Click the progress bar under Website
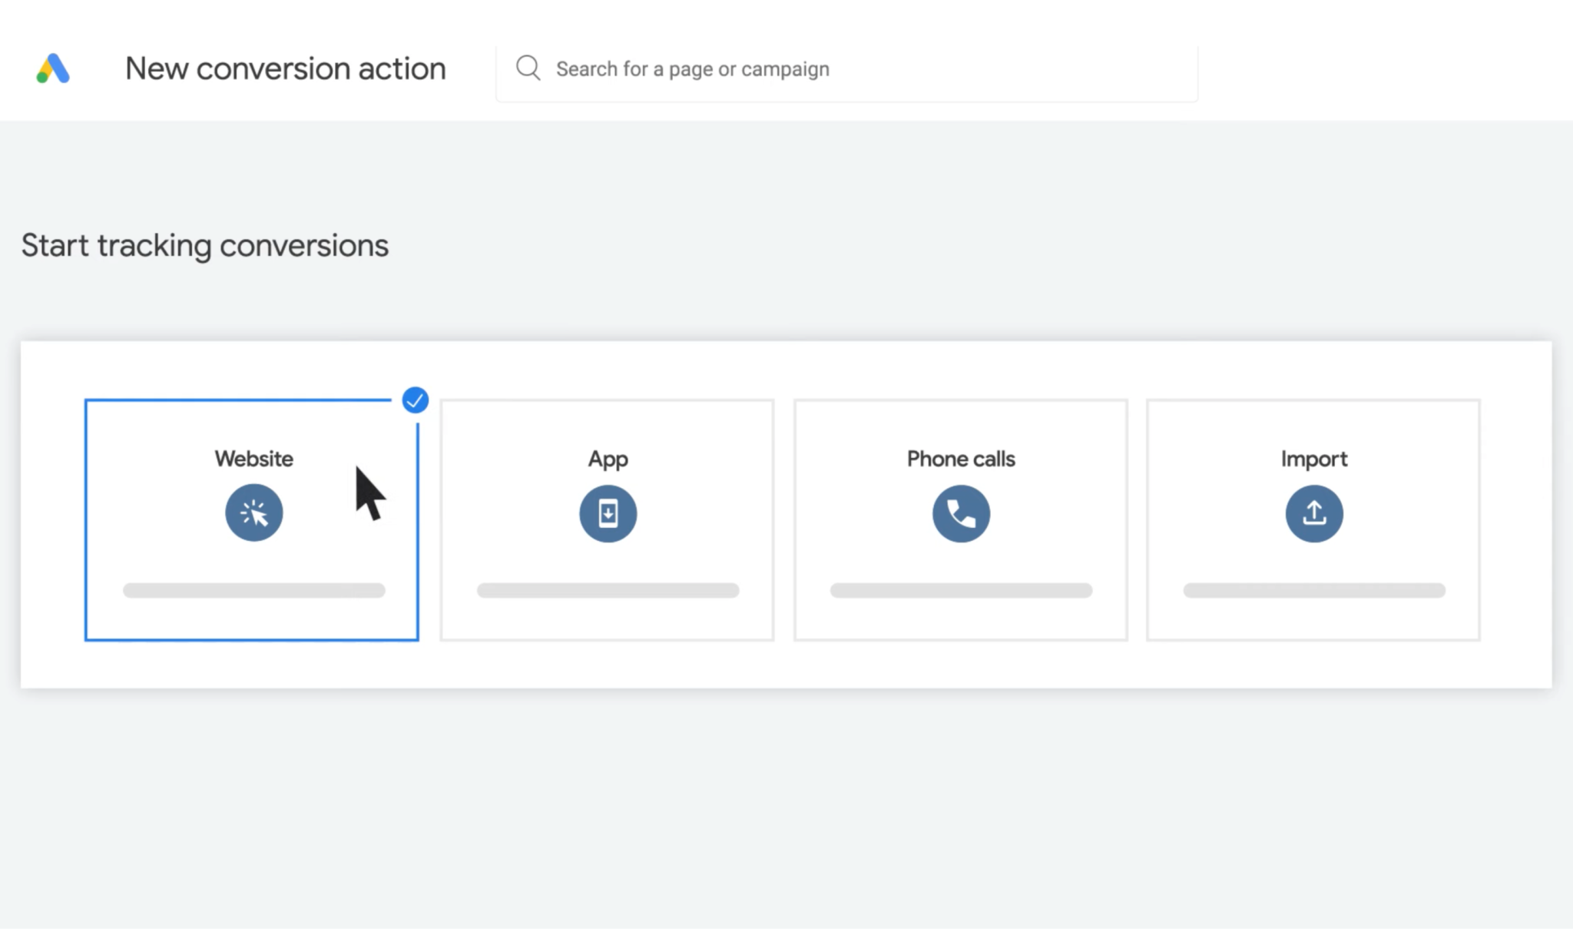Viewport: 1573px width, 929px height. (253, 590)
